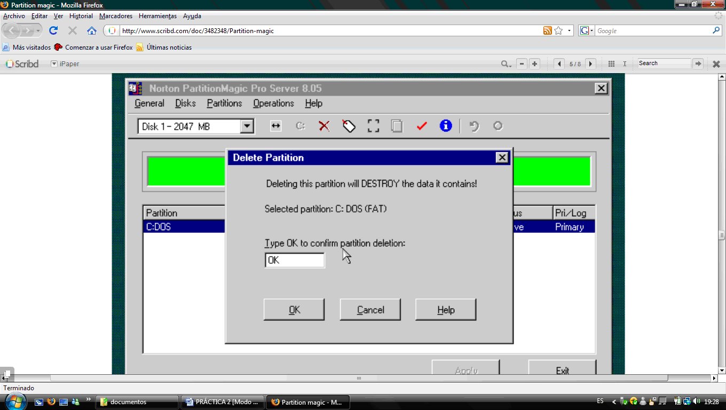Click Cancel in Delete Partition dialog
Screen dimensions: 726x410
[x=370, y=310]
